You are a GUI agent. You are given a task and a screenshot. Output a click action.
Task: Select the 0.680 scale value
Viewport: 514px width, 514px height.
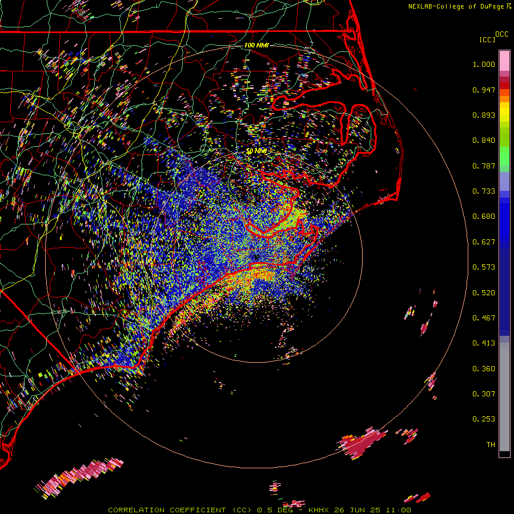click(x=484, y=216)
